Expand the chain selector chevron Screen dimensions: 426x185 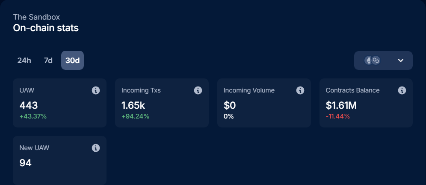click(x=401, y=61)
